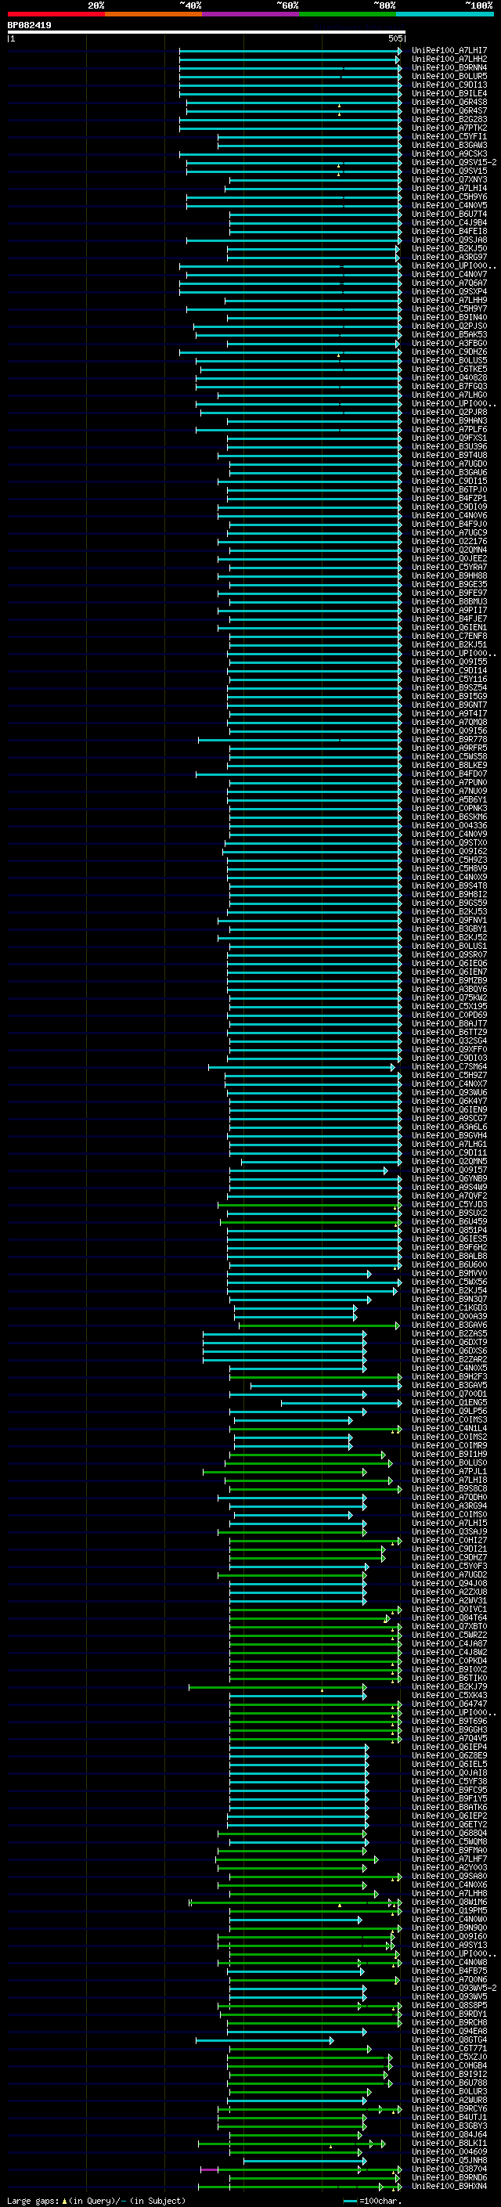Open hit UniRef100_A7LHH2
This screenshot has height=2207, width=501.
pyautogui.click(x=449, y=60)
